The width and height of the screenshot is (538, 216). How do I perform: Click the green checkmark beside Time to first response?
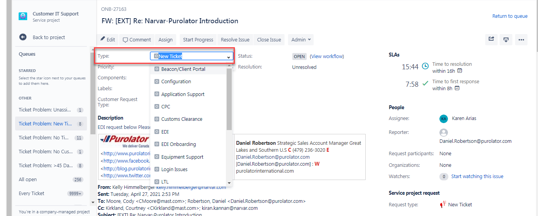click(425, 84)
